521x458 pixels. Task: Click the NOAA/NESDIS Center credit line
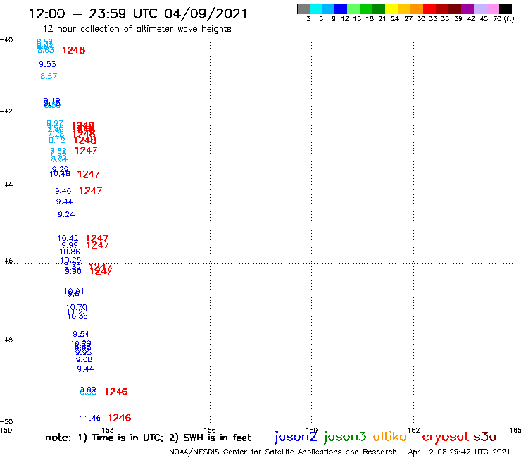[x=283, y=452]
